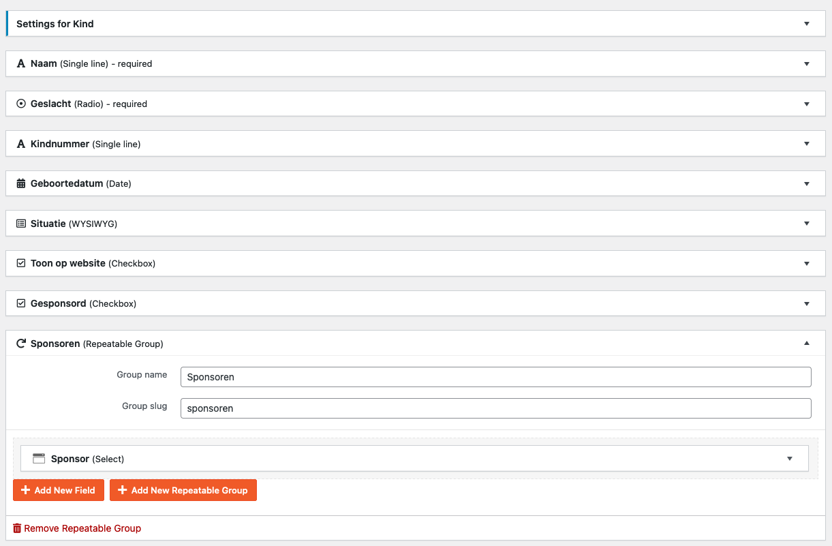
Task: Expand the Geboortedatum field settings arrow
Action: (807, 184)
